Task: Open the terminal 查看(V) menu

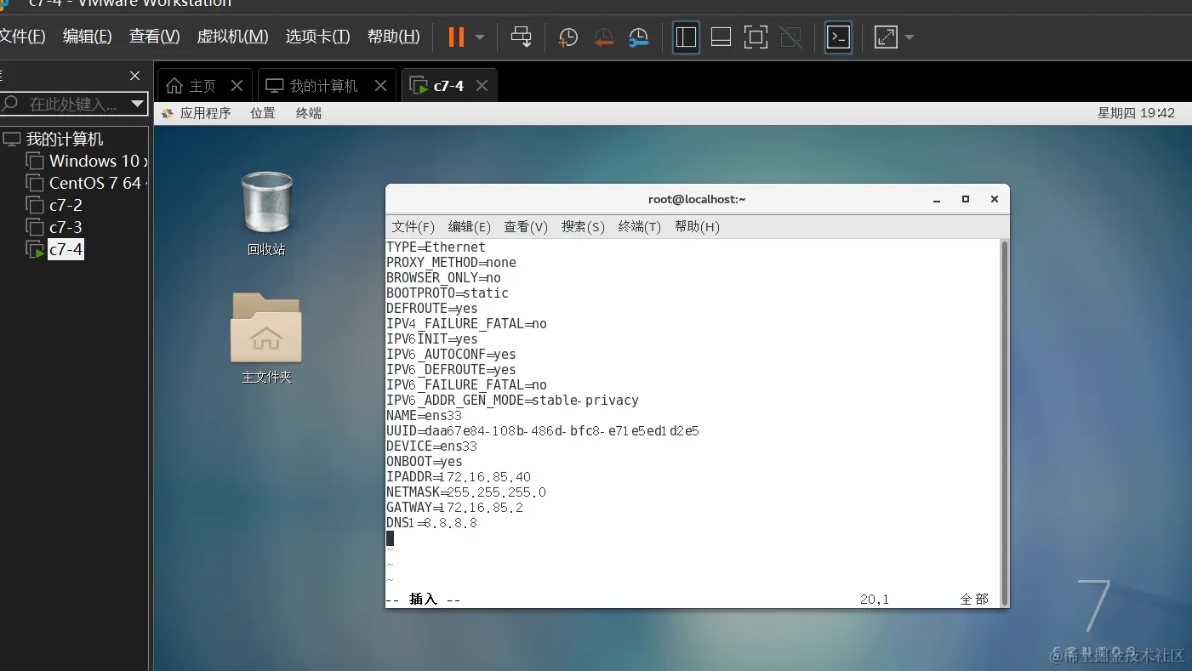Action: (526, 226)
